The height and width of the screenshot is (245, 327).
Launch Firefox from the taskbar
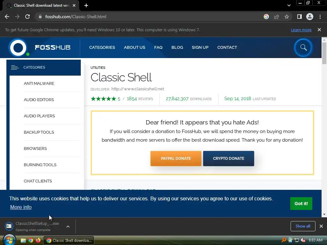coord(38,241)
